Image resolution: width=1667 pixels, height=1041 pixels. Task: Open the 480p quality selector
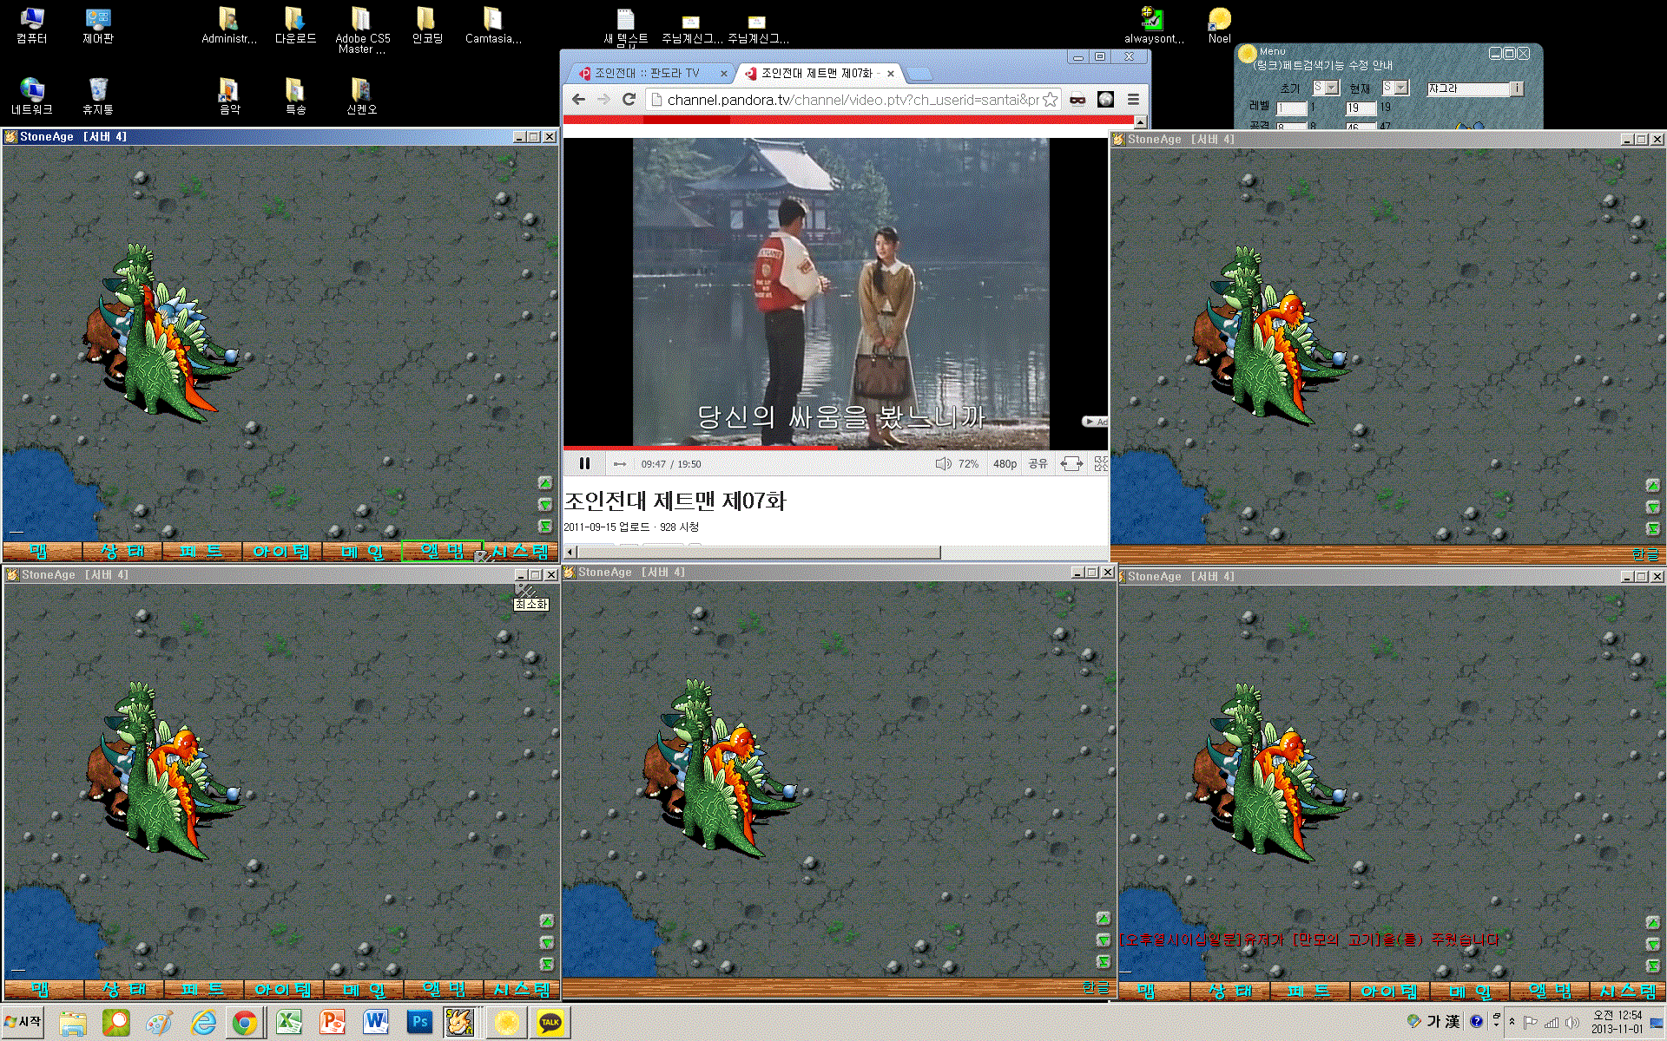point(1005,464)
